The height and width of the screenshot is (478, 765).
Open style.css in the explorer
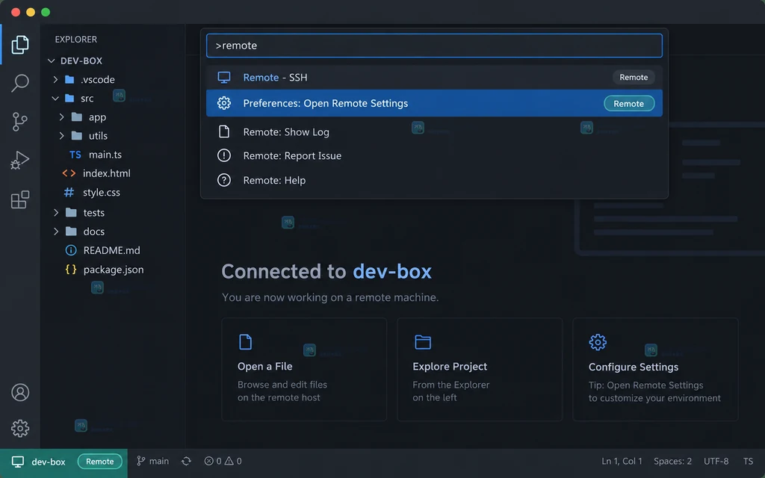click(x=102, y=192)
